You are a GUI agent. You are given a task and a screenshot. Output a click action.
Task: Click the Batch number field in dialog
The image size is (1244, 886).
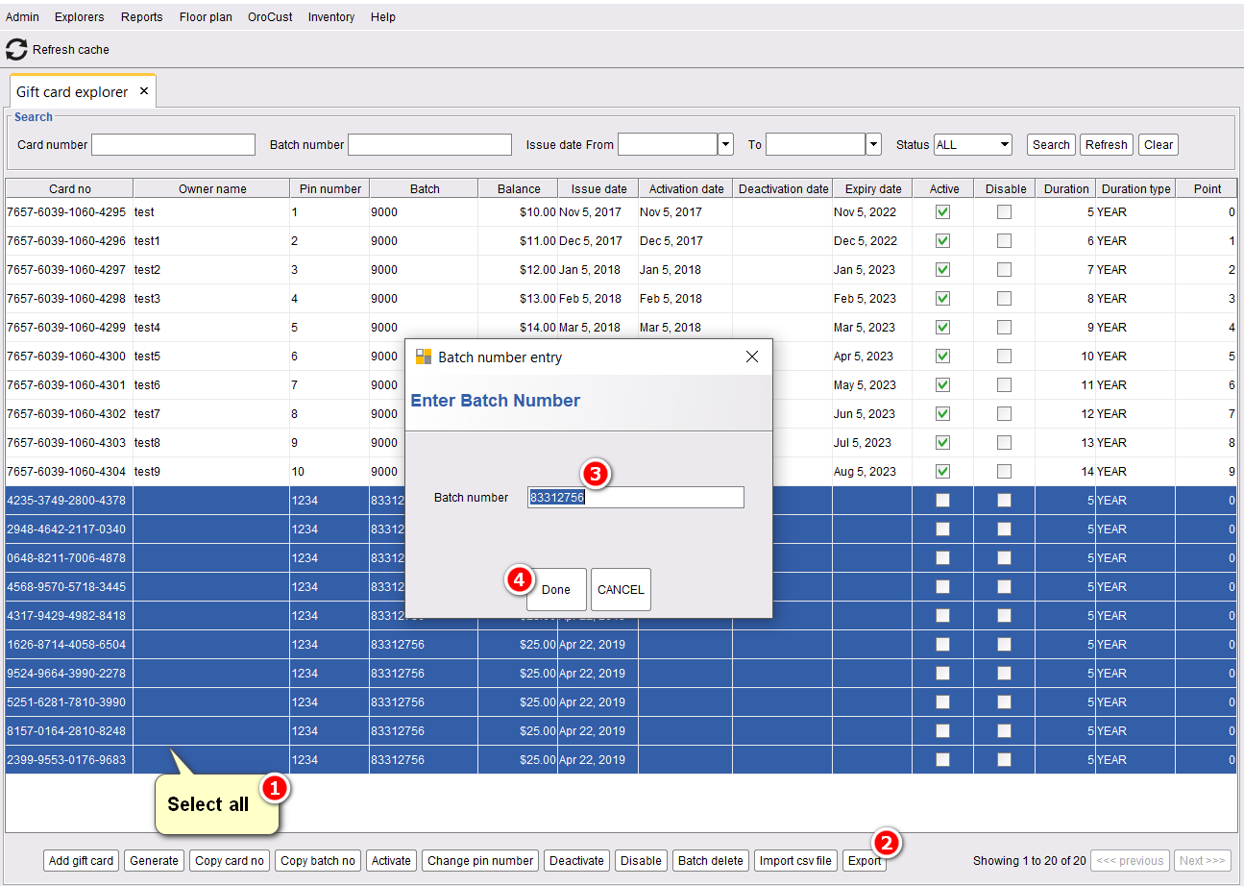pyautogui.click(x=636, y=497)
